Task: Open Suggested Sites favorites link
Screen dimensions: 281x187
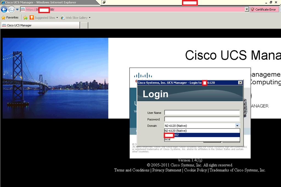Action: pyautogui.click(x=43, y=18)
